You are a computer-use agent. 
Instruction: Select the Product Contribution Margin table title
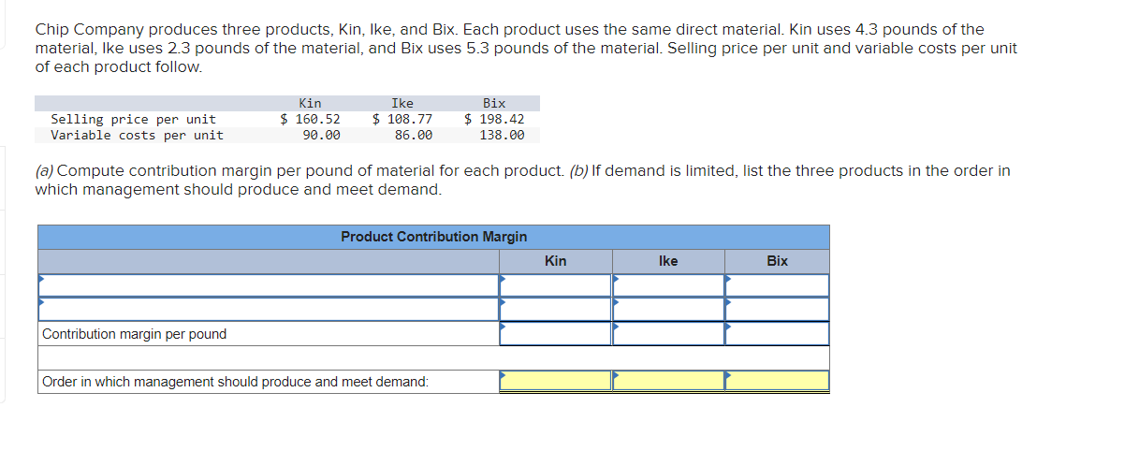pyautogui.click(x=433, y=237)
